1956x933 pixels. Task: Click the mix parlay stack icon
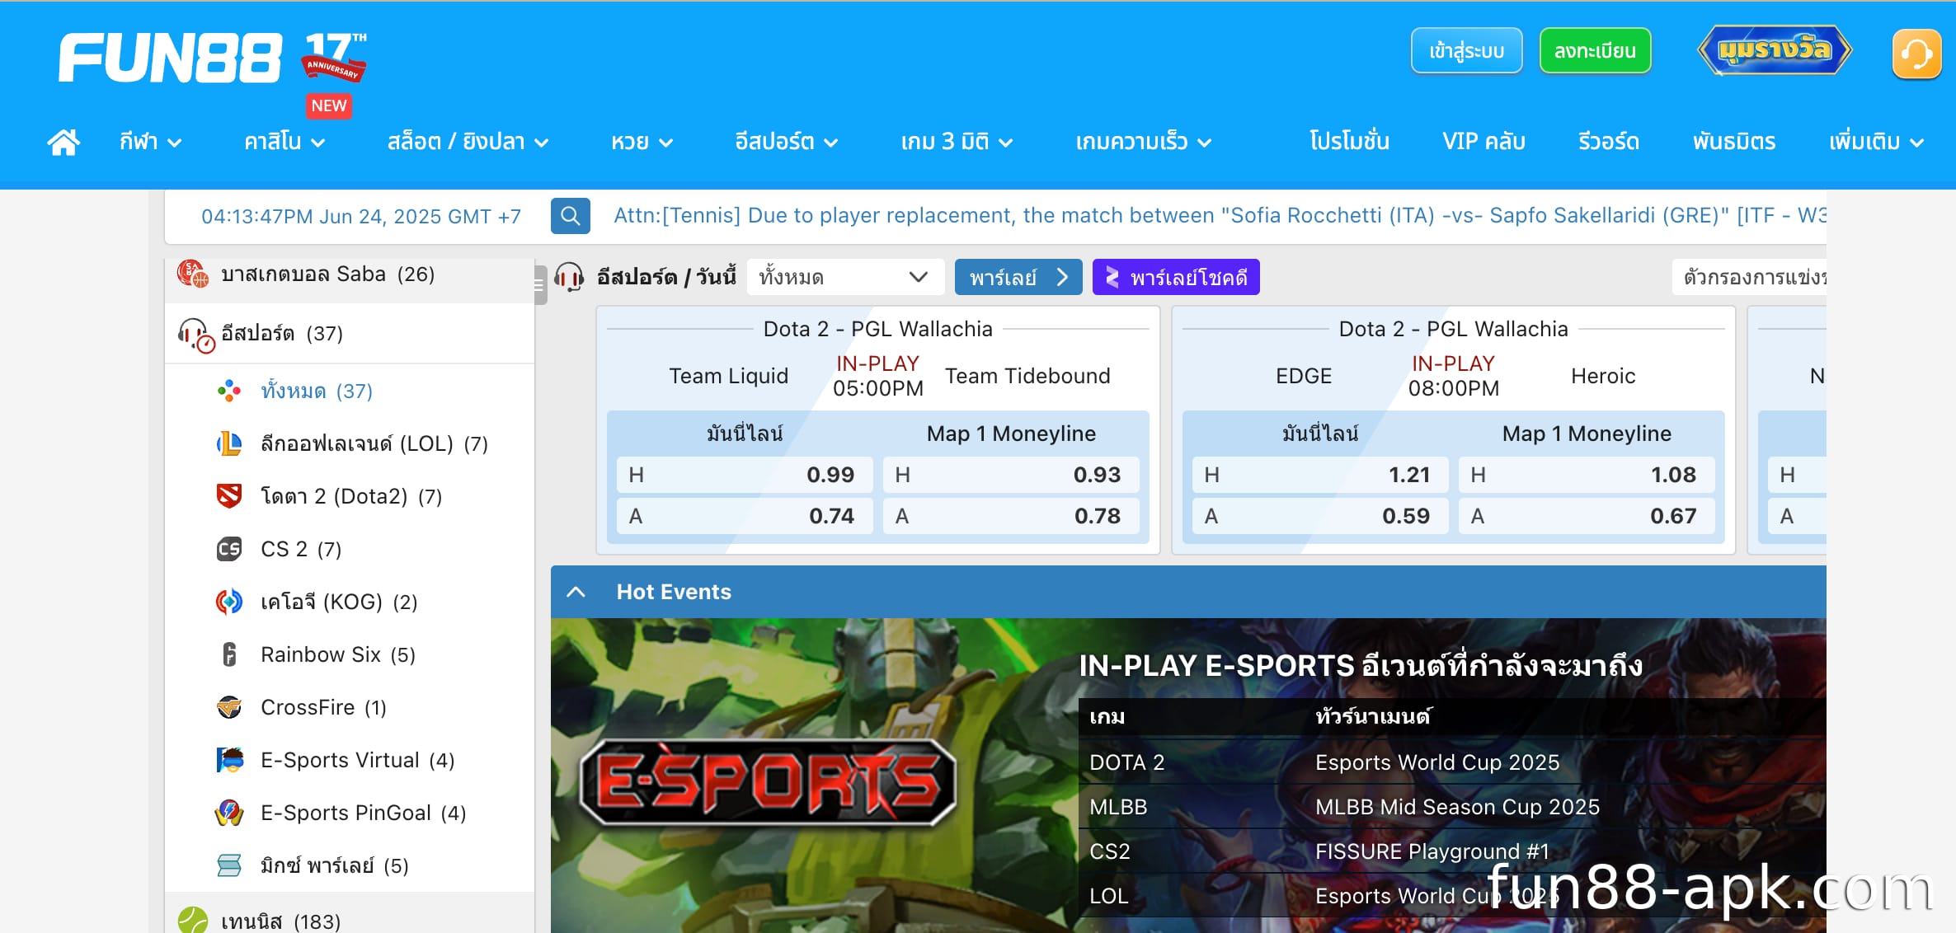pos(229,865)
